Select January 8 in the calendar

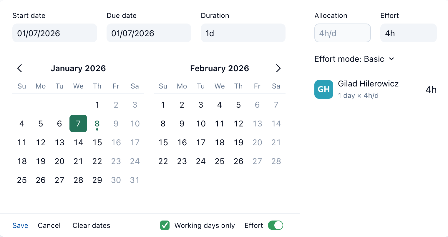click(x=97, y=123)
